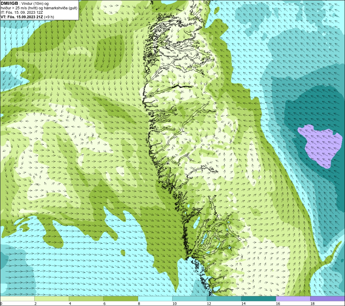Click the 12–14 m/s teal legend swatch
This screenshot has height=306, width=345.
pos(224,298)
